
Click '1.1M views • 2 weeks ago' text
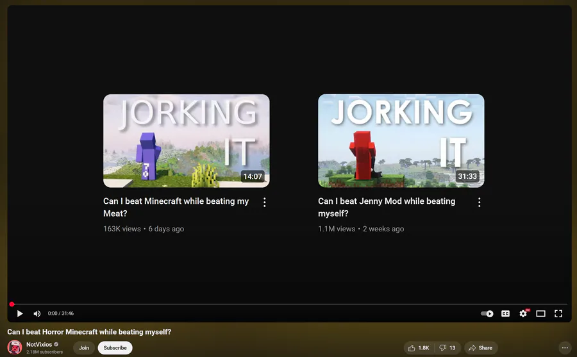(x=361, y=229)
